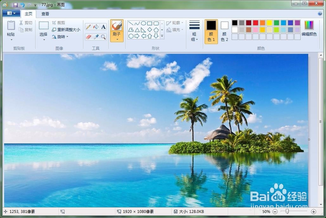Open the Help question mark icon

[x=320, y=14]
